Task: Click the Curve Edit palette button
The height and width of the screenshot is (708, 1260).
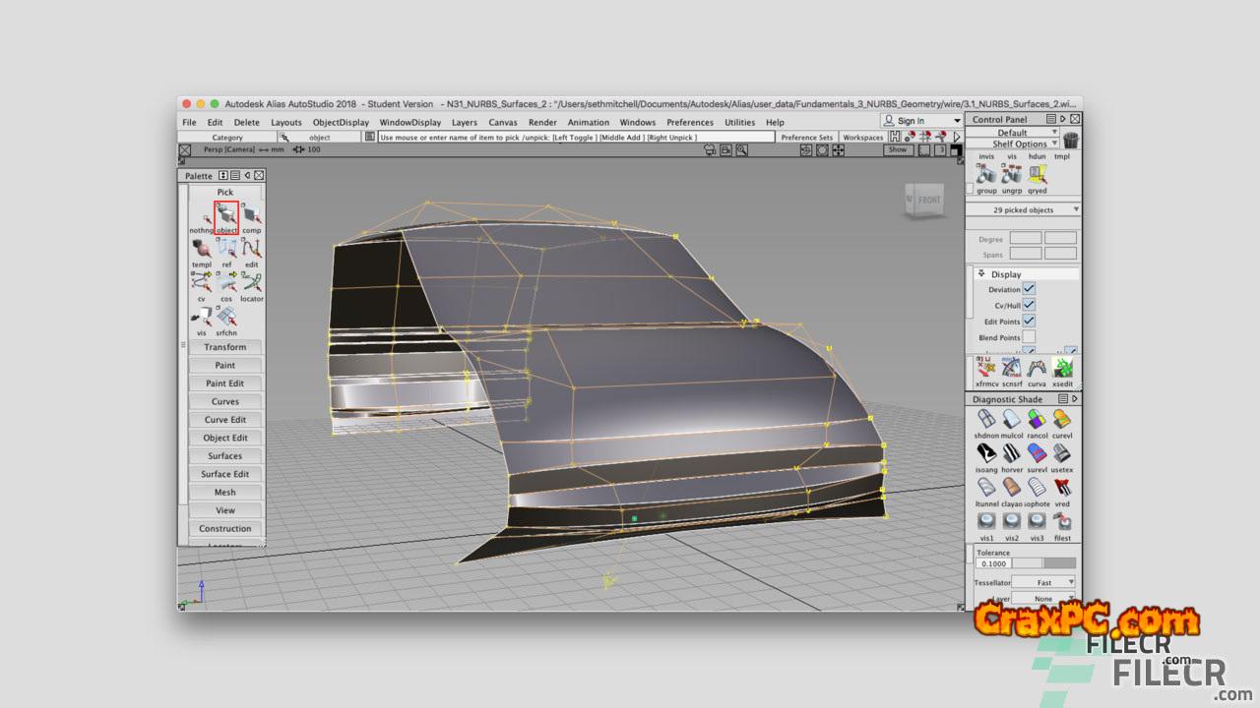Action: coord(225,420)
